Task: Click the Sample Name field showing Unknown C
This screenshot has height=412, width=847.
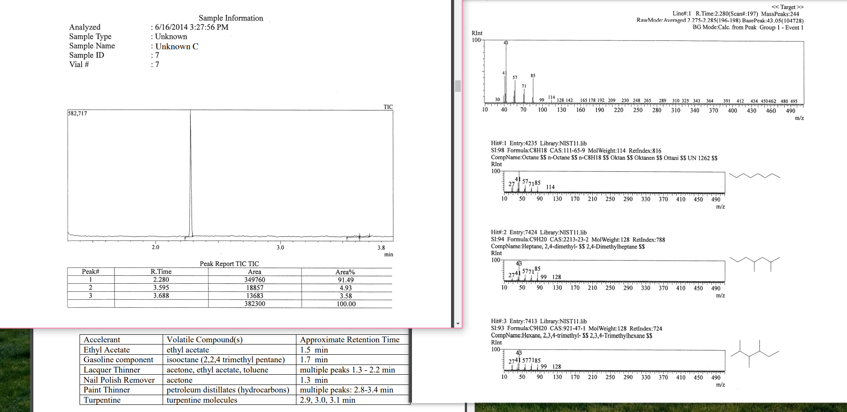Action: coord(176,46)
